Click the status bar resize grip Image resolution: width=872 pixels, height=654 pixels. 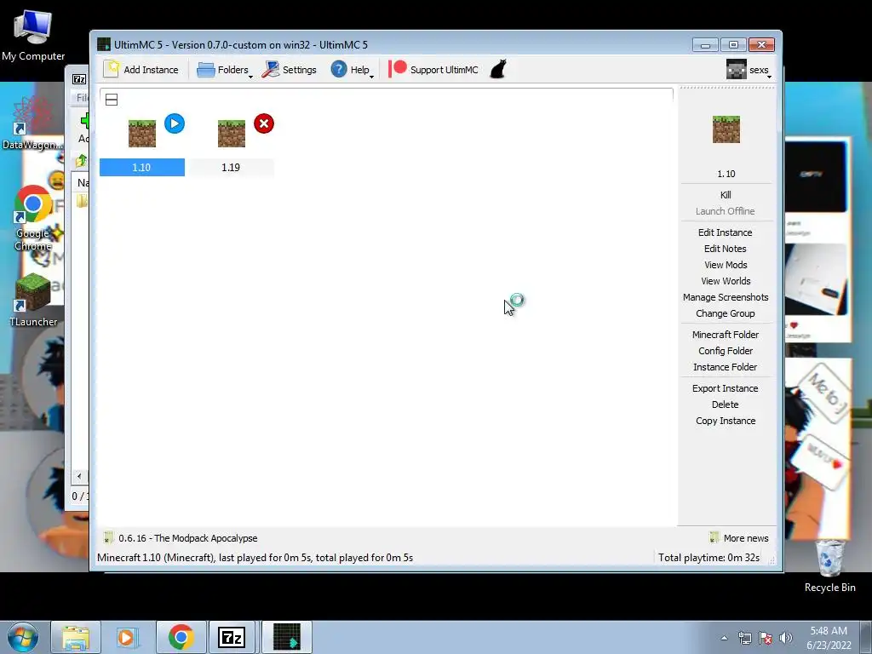click(772, 560)
